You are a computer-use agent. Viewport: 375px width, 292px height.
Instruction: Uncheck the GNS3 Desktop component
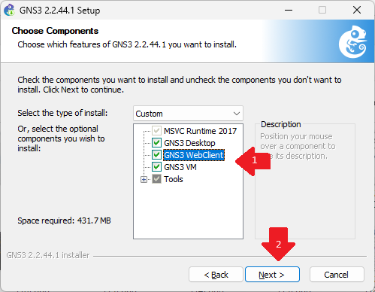pyautogui.click(x=157, y=143)
